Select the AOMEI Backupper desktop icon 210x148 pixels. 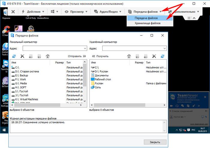[x=5, y=101]
